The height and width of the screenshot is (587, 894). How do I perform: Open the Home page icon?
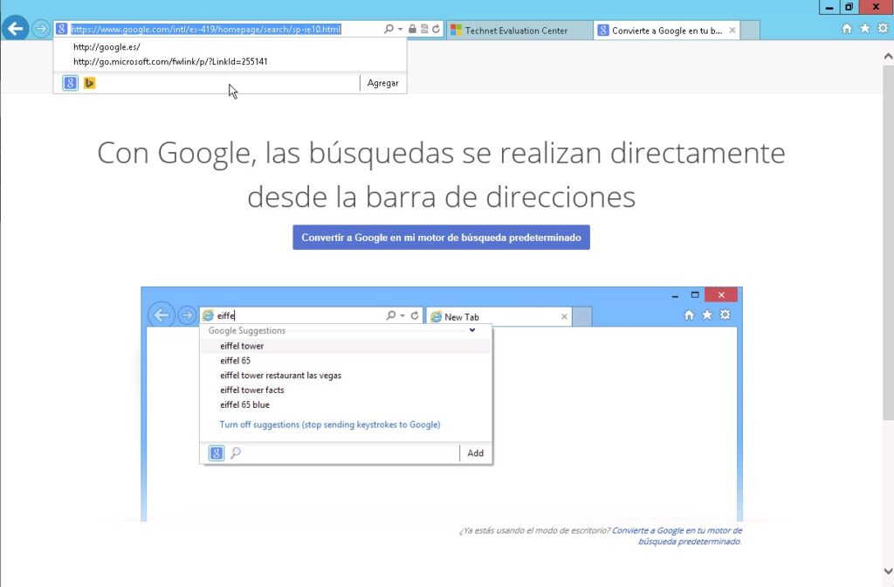[847, 29]
